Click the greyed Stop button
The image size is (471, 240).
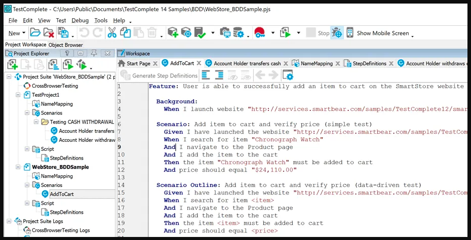click(x=318, y=33)
